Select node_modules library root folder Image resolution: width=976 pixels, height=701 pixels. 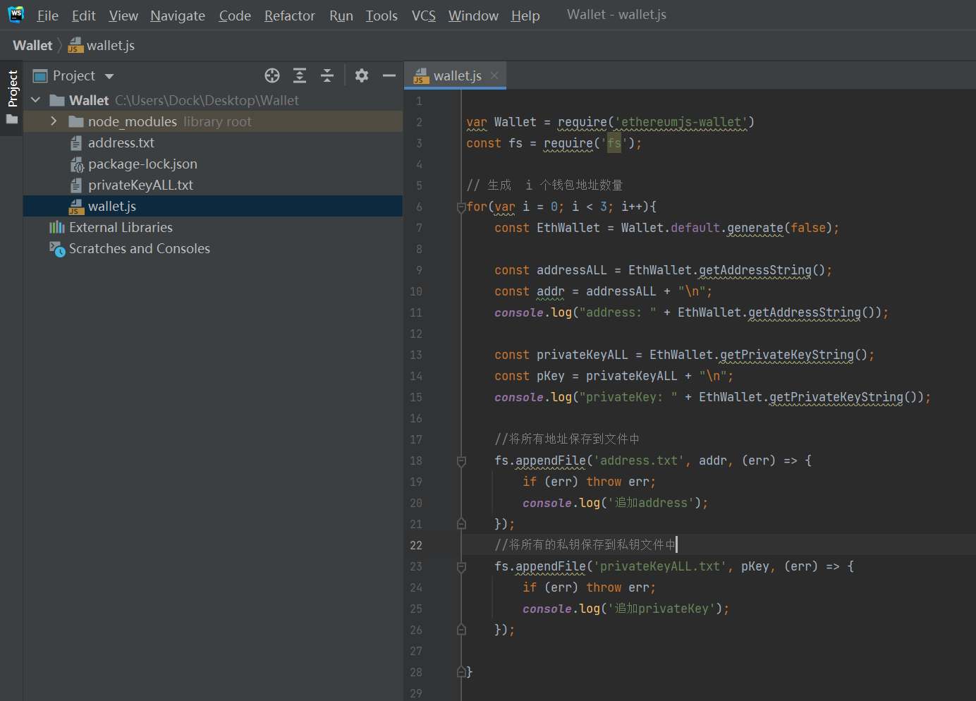(213, 121)
